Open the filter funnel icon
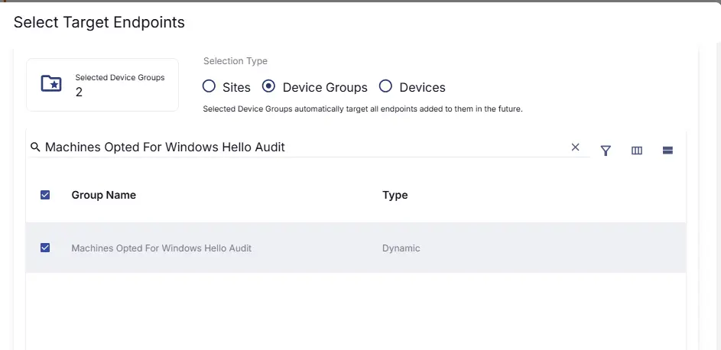This screenshot has height=350, width=721. click(x=606, y=151)
